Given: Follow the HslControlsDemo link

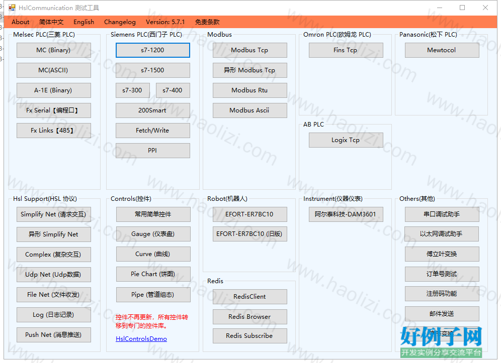Looking at the screenshot, I should click(141, 339).
